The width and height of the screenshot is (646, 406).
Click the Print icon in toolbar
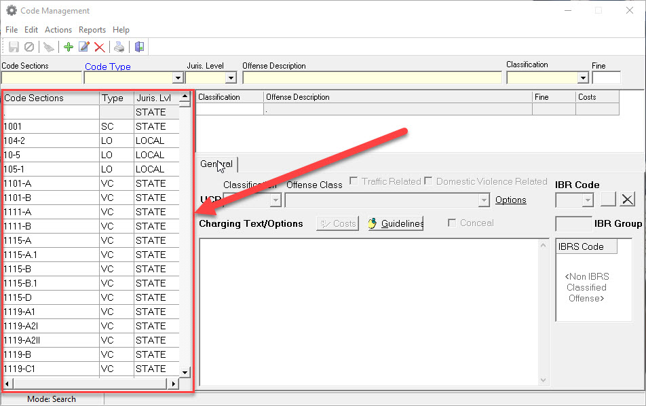[x=119, y=47]
